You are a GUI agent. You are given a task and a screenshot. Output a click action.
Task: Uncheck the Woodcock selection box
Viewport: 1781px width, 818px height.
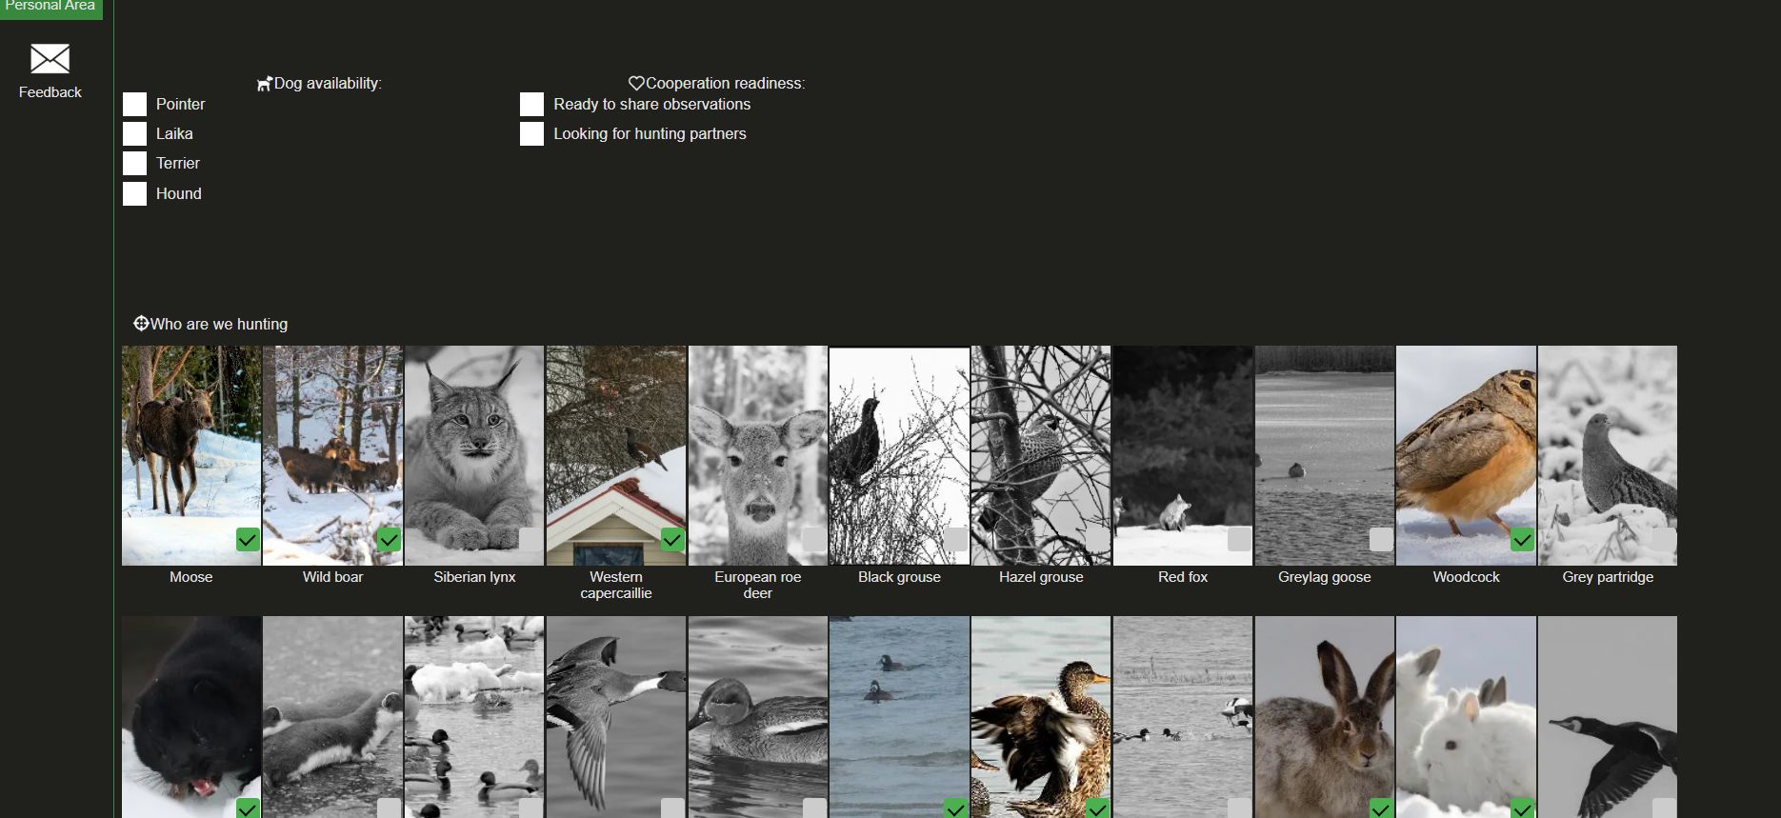tap(1523, 540)
